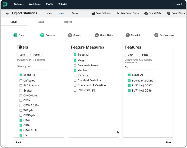Click the ...ating breadcrumb

click(48, 13)
